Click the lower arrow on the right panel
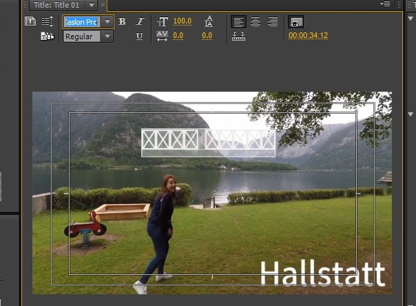 pyautogui.click(x=410, y=114)
